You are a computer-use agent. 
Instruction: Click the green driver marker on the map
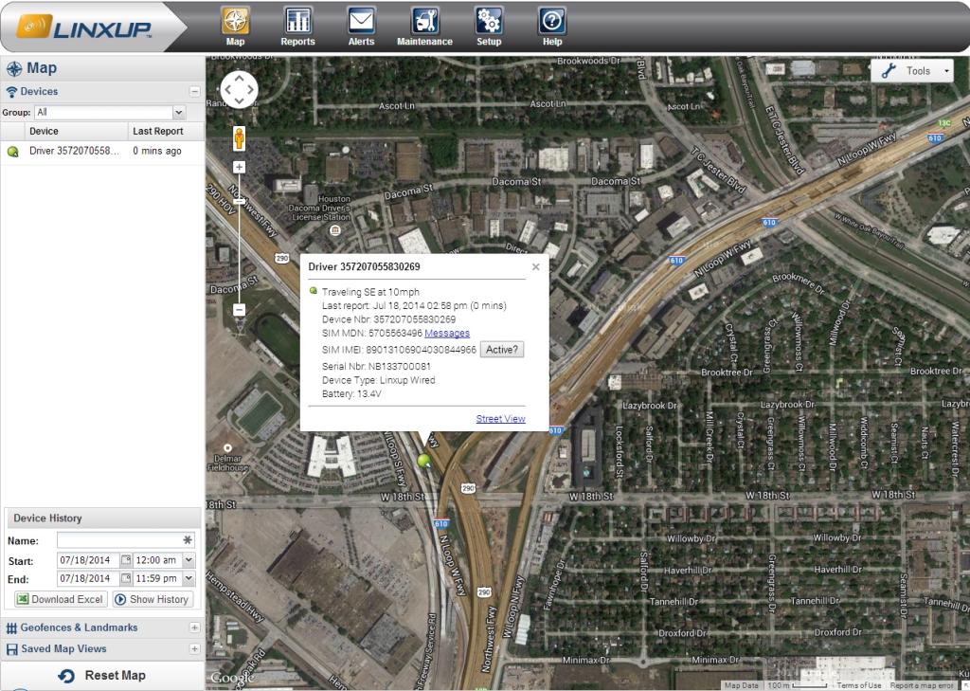click(423, 464)
